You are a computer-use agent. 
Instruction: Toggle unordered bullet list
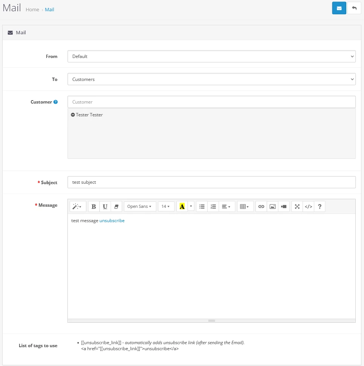(x=202, y=206)
